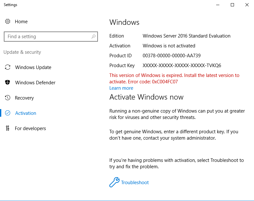Click the Troubleshoot wrench icon
This screenshot has width=254, height=201.
click(114, 182)
